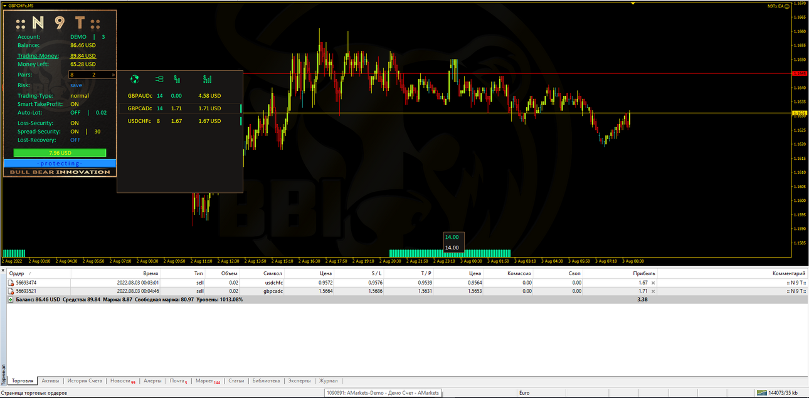Open the Журнал tab
Viewport: 809px width, 398px height.
point(328,380)
